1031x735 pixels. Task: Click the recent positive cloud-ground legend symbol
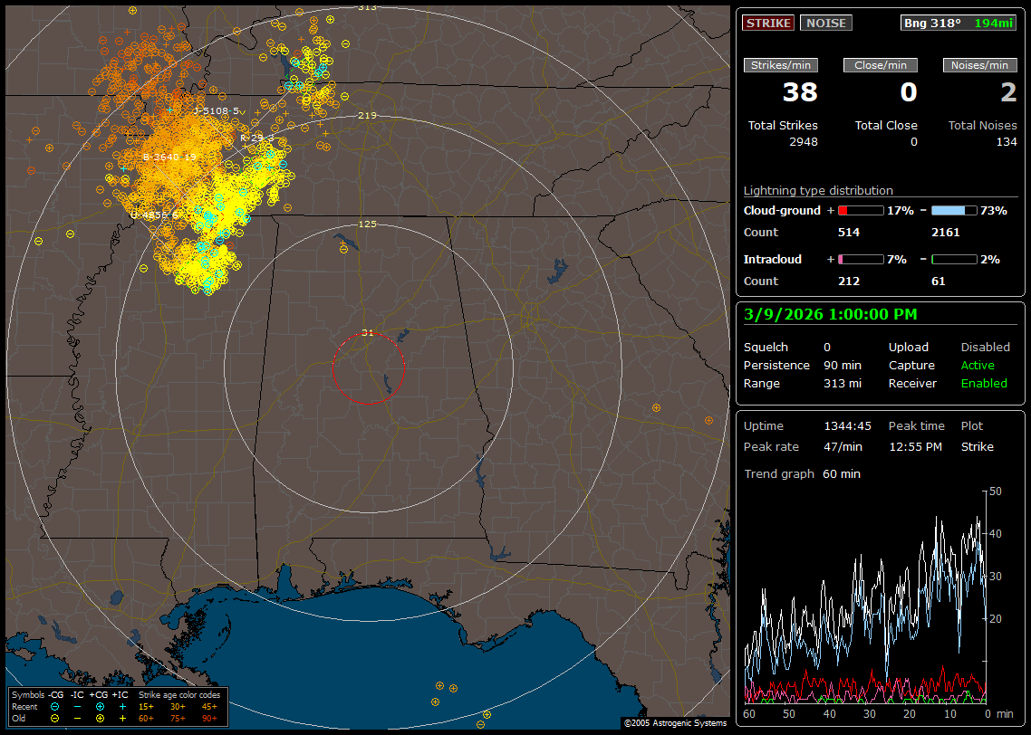click(x=100, y=706)
